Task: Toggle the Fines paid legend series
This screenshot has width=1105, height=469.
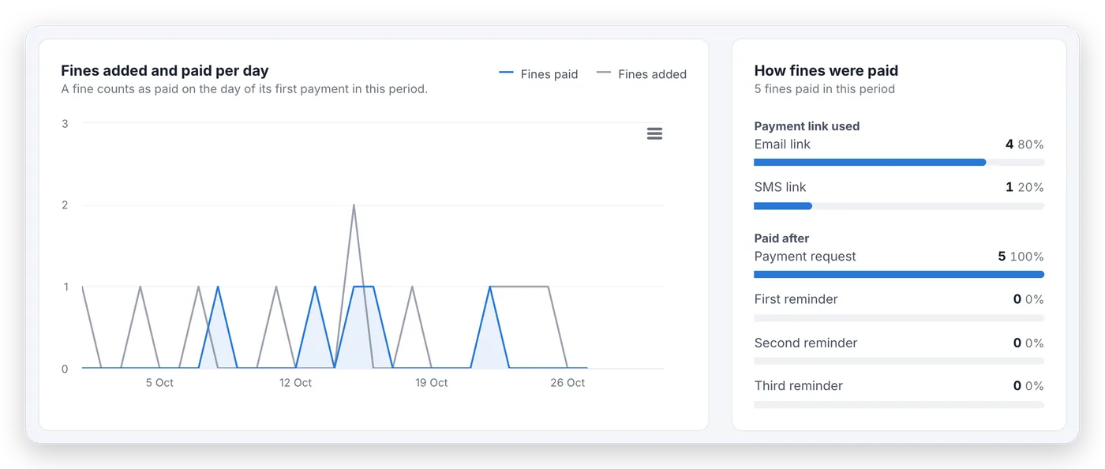Action: point(538,74)
